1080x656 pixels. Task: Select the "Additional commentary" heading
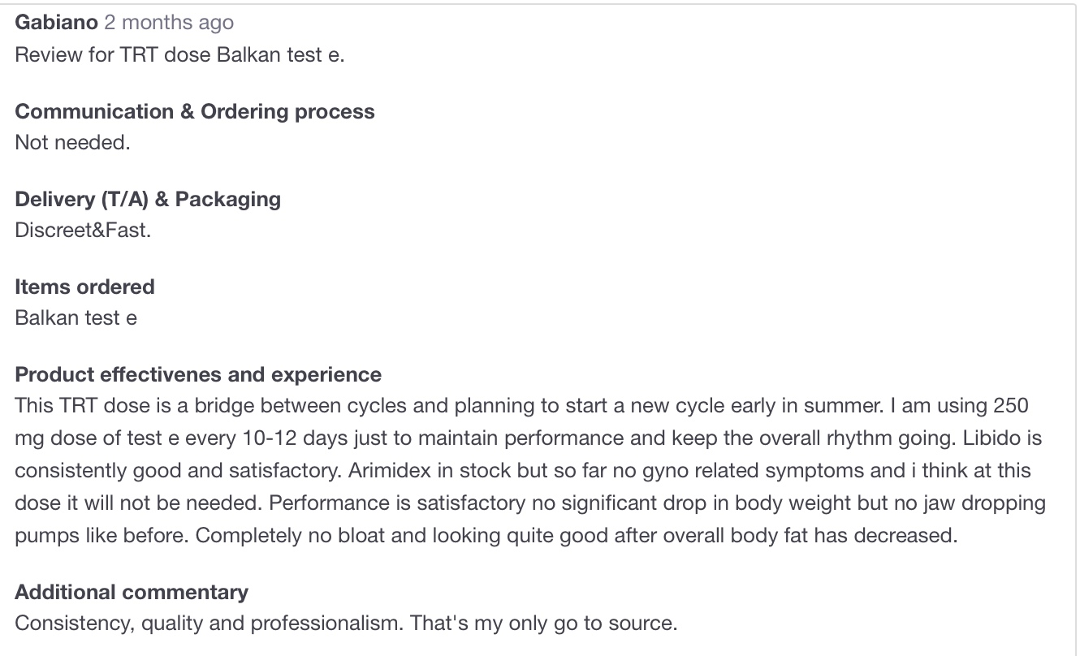pos(132,592)
